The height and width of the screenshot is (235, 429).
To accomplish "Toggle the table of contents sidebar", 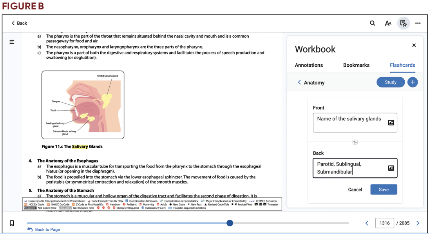I will [11, 42].
